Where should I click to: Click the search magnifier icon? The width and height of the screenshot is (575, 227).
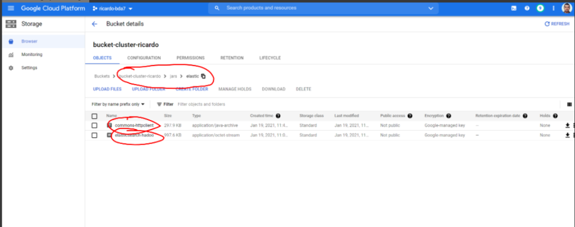click(x=217, y=8)
